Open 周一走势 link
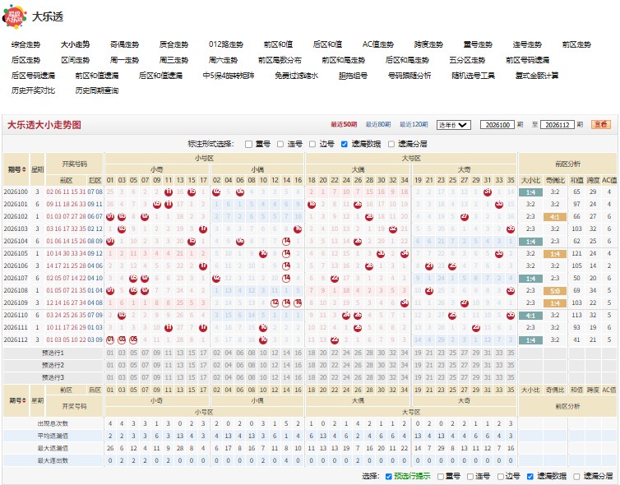620x485 pixels. point(124,60)
